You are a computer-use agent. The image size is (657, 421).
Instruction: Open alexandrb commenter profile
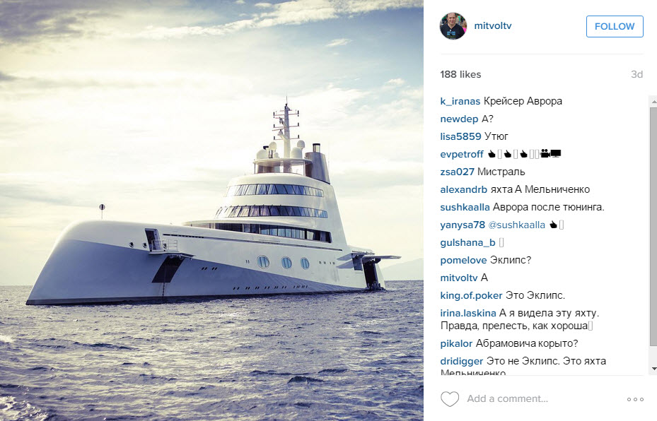(463, 189)
